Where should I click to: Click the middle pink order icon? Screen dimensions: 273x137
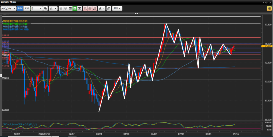(90, 8)
